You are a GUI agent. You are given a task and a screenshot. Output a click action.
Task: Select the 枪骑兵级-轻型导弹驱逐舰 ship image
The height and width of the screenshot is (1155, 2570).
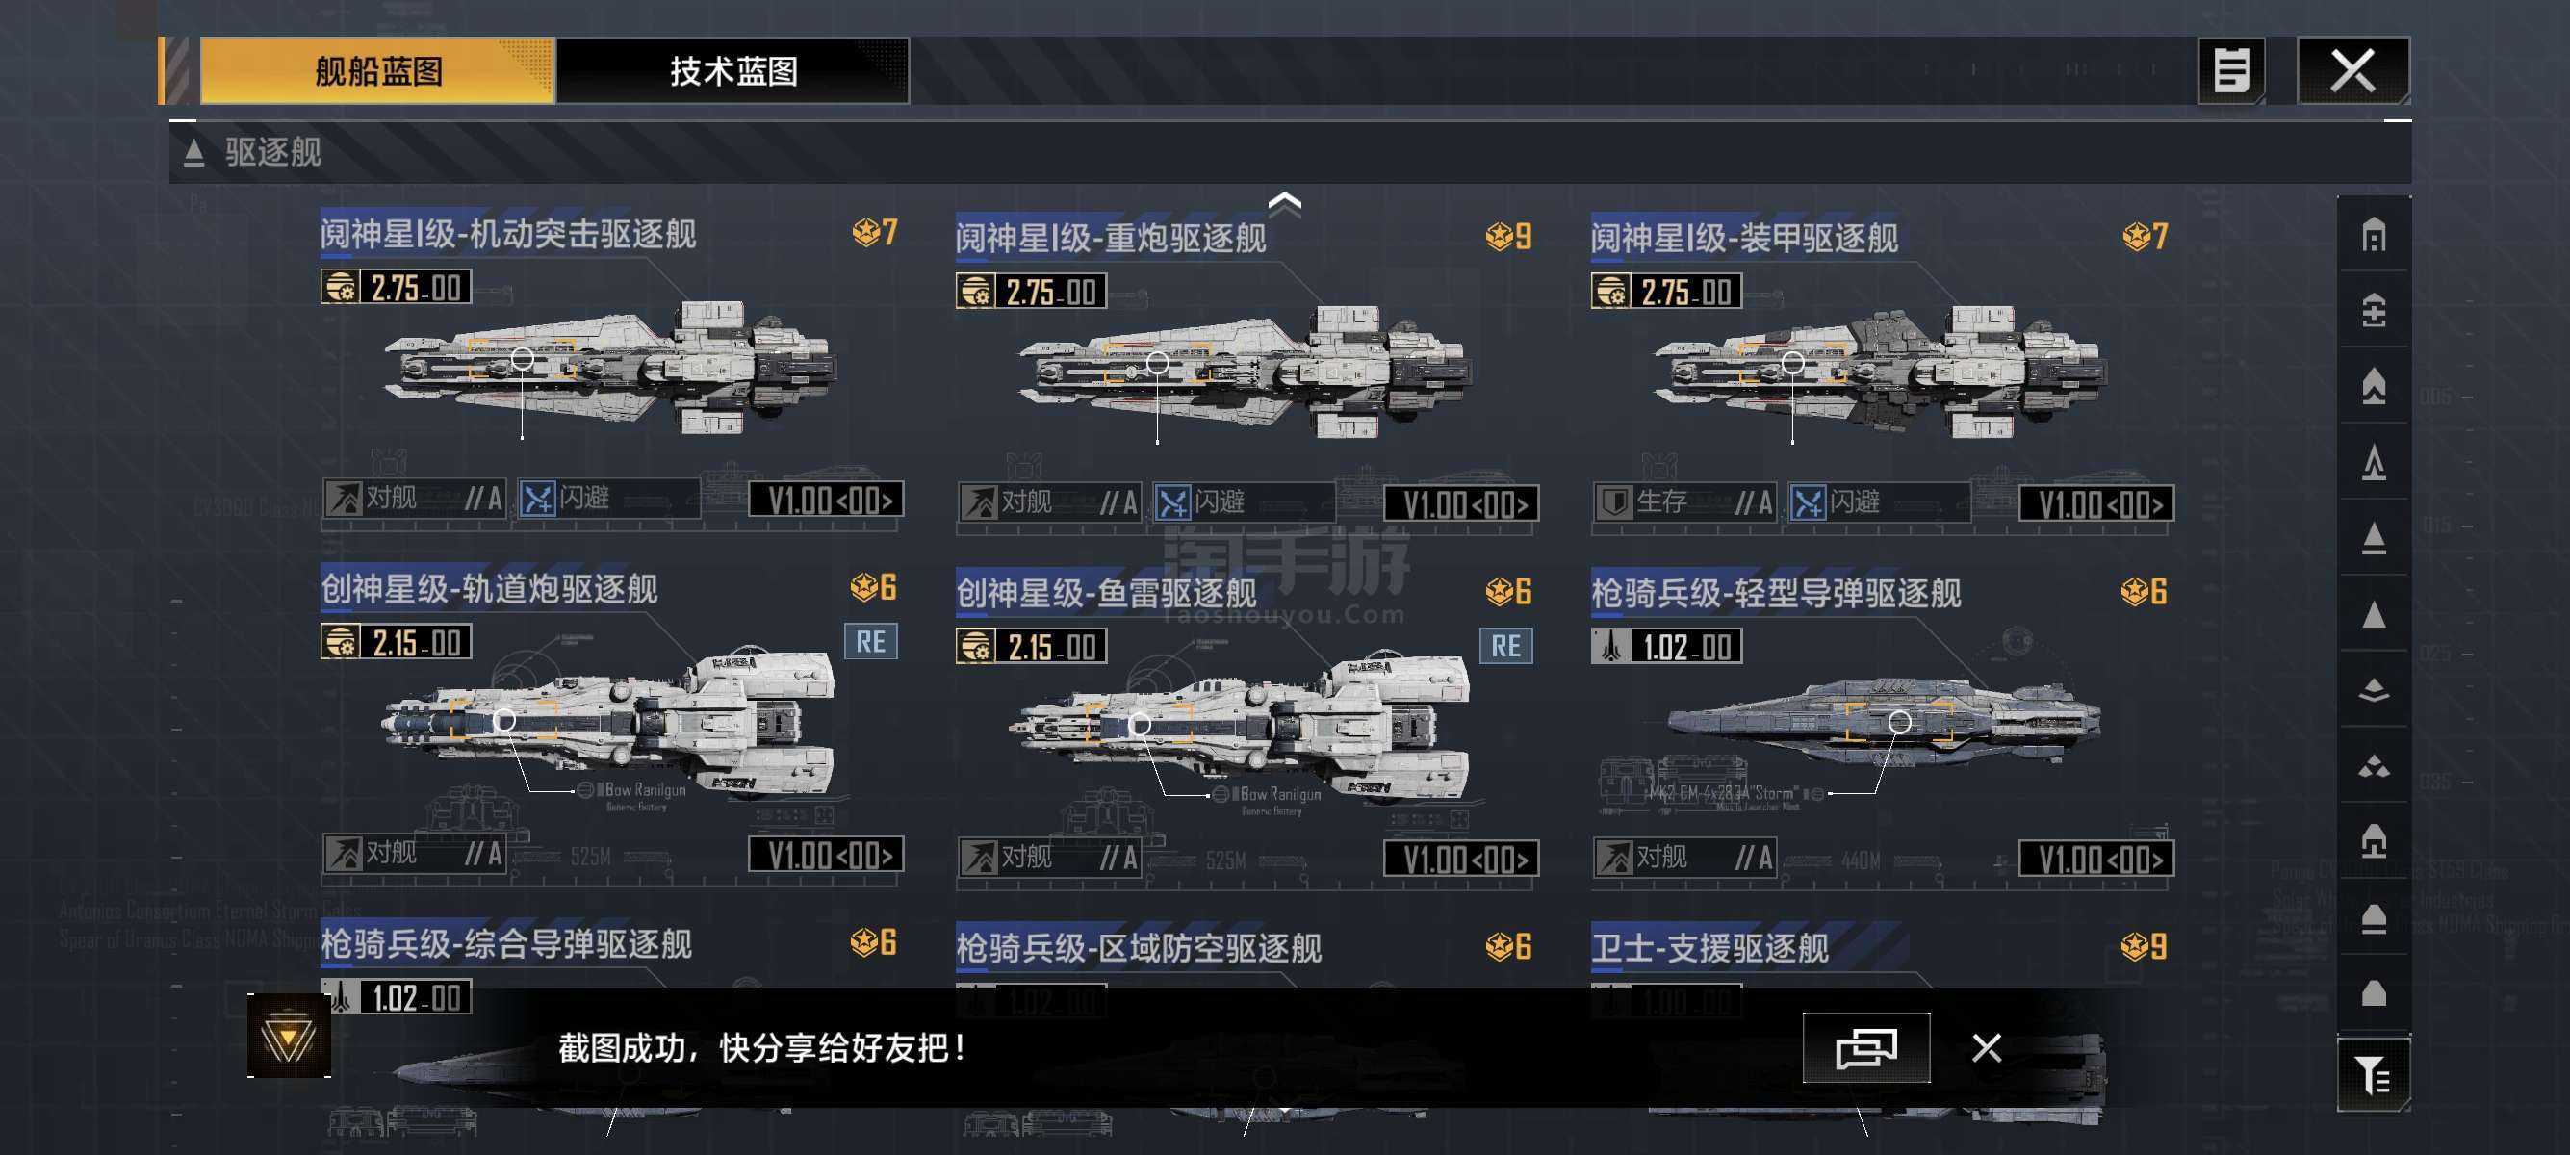1883,720
